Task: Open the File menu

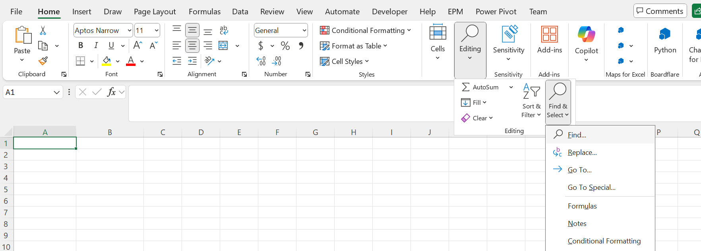Action: coord(16,12)
